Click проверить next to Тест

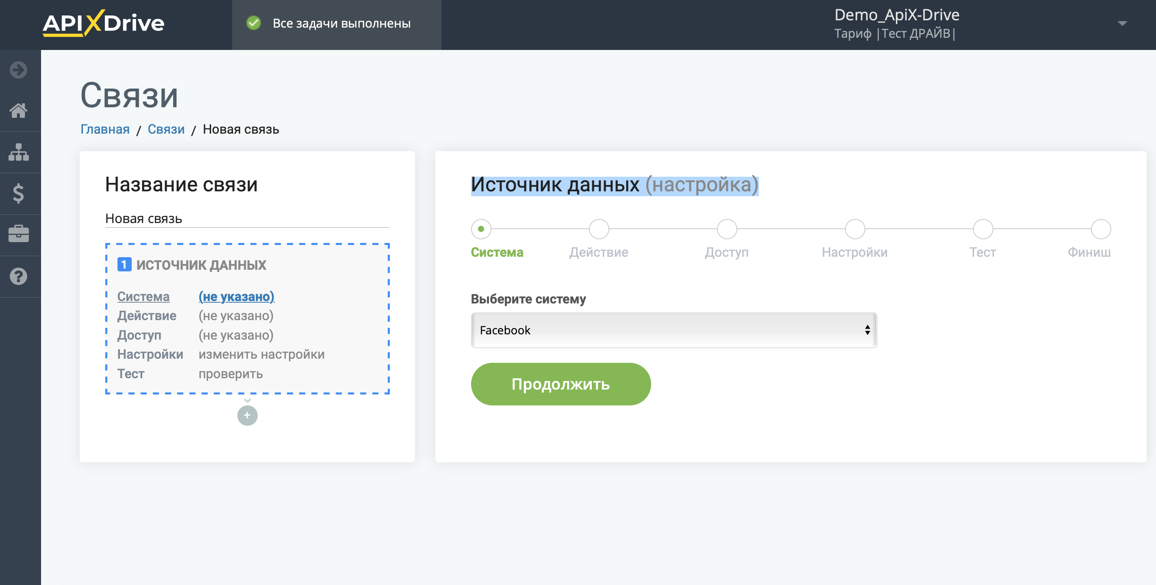pyautogui.click(x=230, y=374)
